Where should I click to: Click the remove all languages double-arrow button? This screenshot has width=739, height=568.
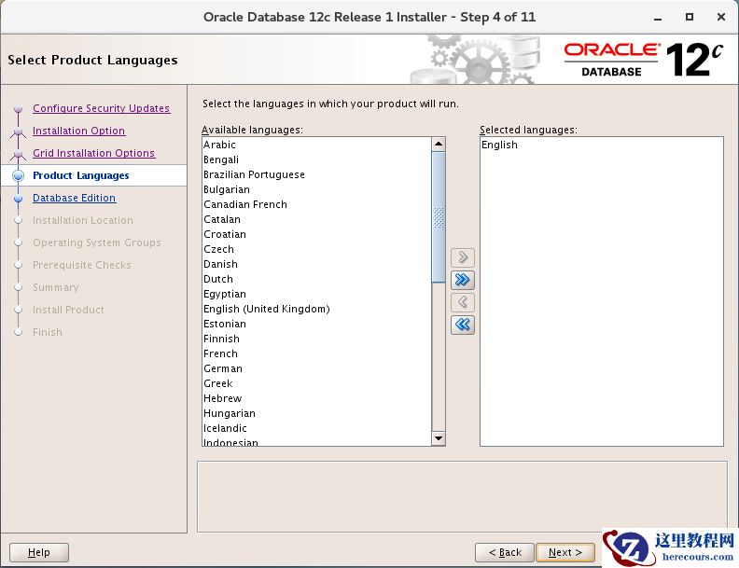pyautogui.click(x=463, y=325)
